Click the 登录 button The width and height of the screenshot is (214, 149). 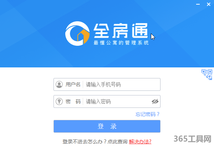click(107, 126)
